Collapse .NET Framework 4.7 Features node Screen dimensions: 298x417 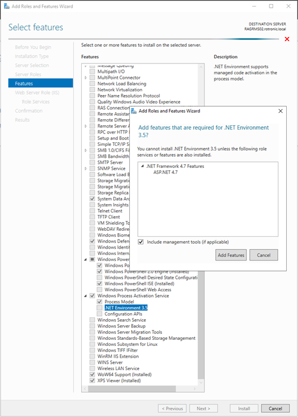142,166
